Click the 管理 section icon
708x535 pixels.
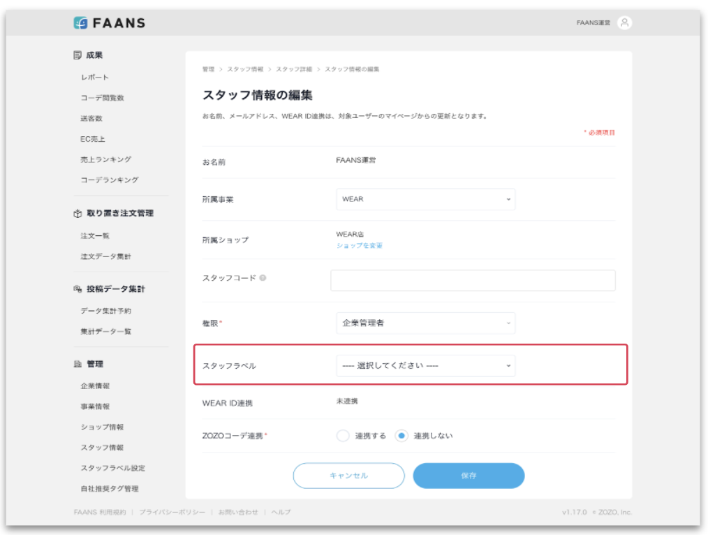78,364
